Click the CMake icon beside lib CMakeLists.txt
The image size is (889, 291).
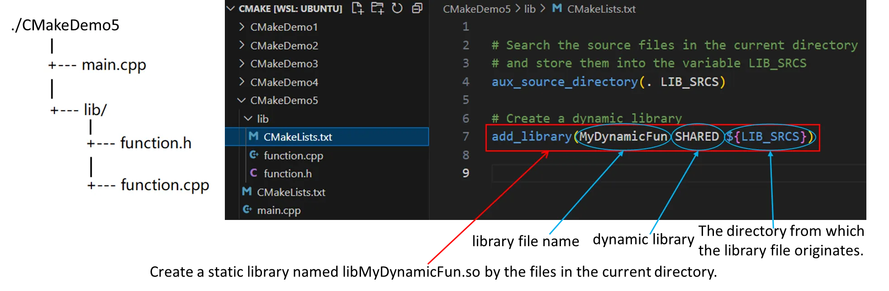pyautogui.click(x=253, y=137)
